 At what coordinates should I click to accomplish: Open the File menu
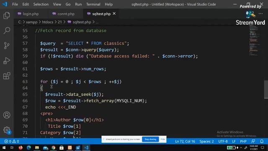tap(15, 4)
